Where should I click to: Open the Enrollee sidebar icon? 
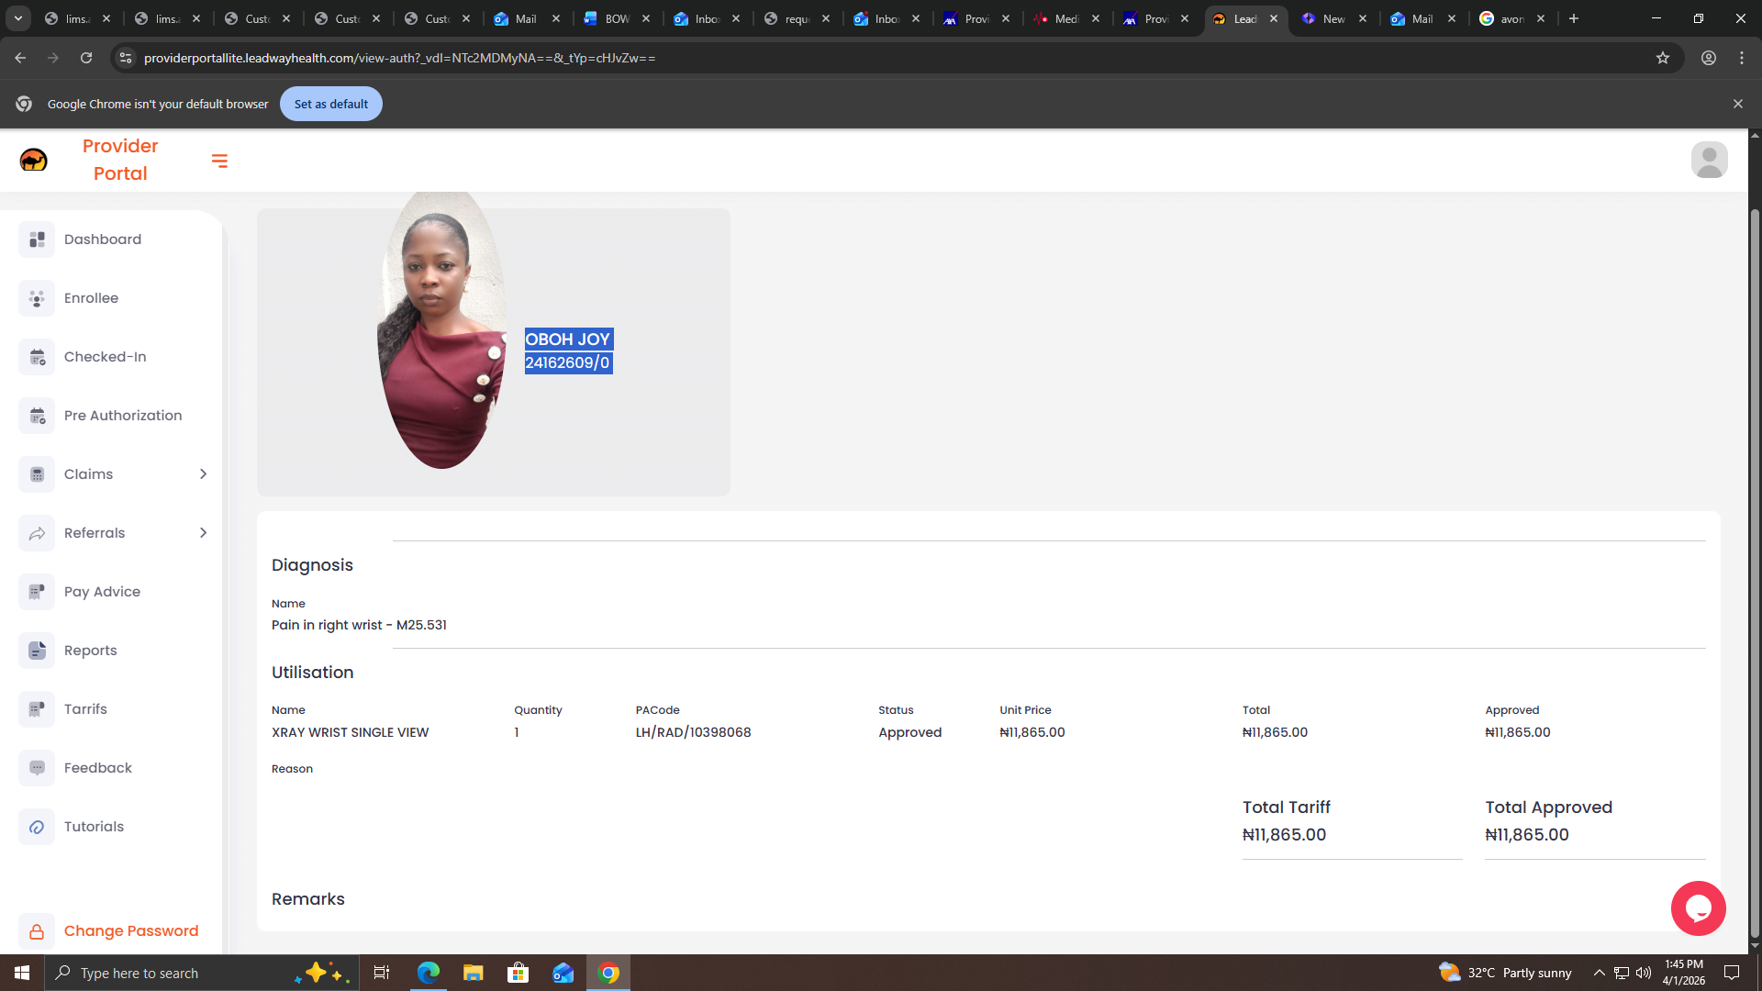[x=37, y=298]
